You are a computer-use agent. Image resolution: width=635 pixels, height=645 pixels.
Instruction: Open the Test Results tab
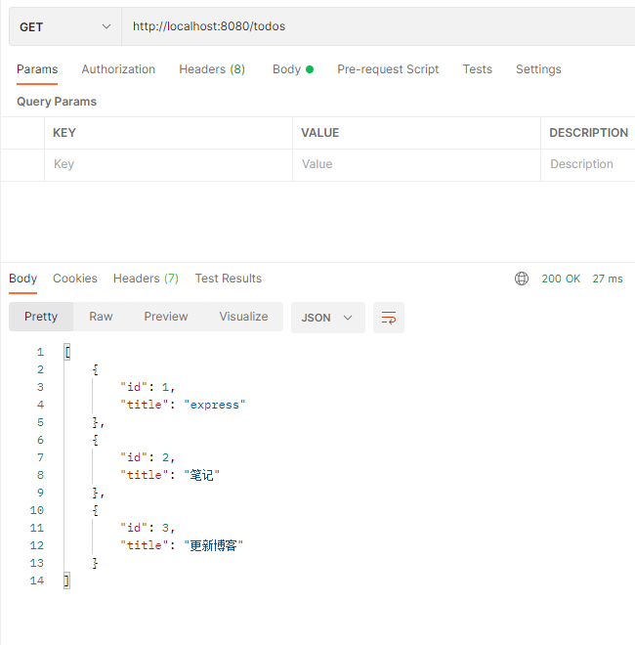(x=229, y=279)
